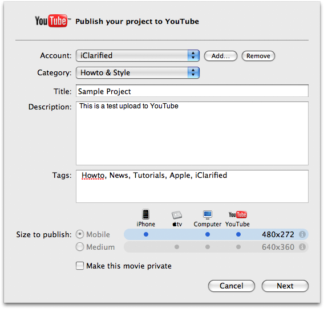Click the 480x272 resolution text

coord(278,234)
